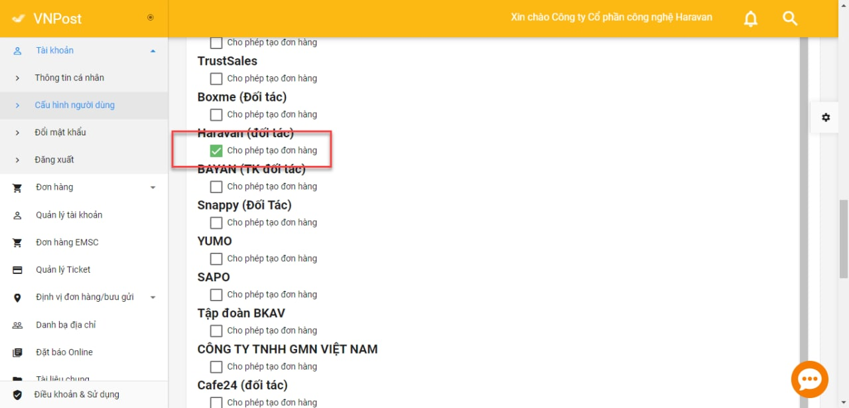The width and height of the screenshot is (849, 408).
Task: Click the TrustSales heading
Action: [x=228, y=61]
